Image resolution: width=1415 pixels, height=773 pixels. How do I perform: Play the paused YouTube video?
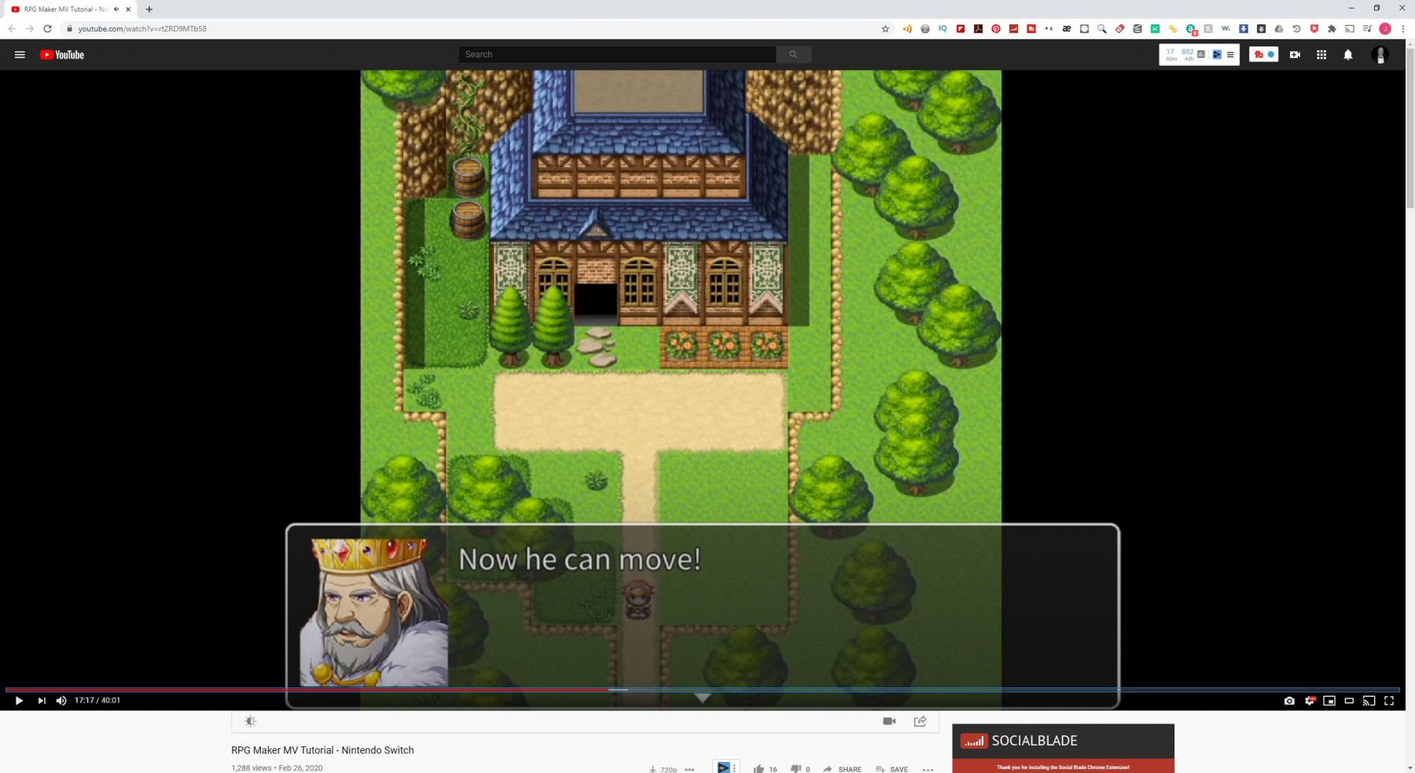(19, 701)
